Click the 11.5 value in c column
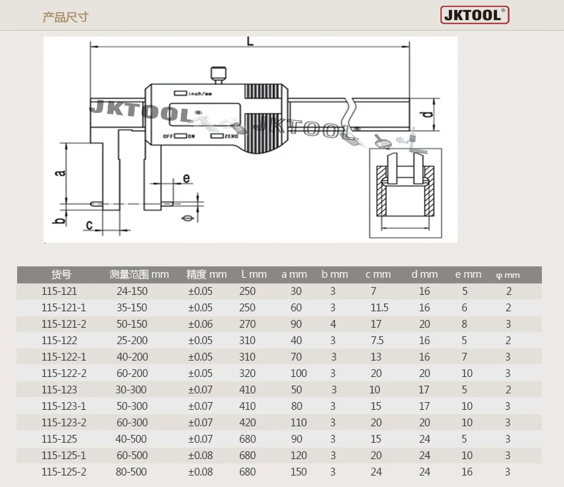Viewport: 564px width, 487px height. 380,308
